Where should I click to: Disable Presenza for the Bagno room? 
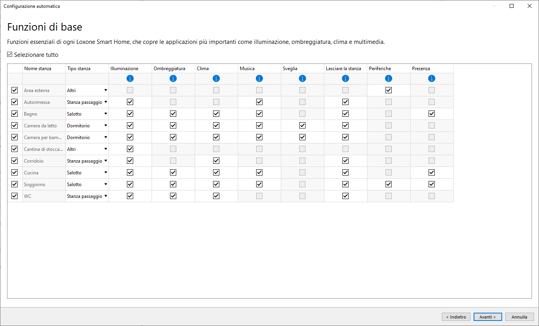(432, 114)
